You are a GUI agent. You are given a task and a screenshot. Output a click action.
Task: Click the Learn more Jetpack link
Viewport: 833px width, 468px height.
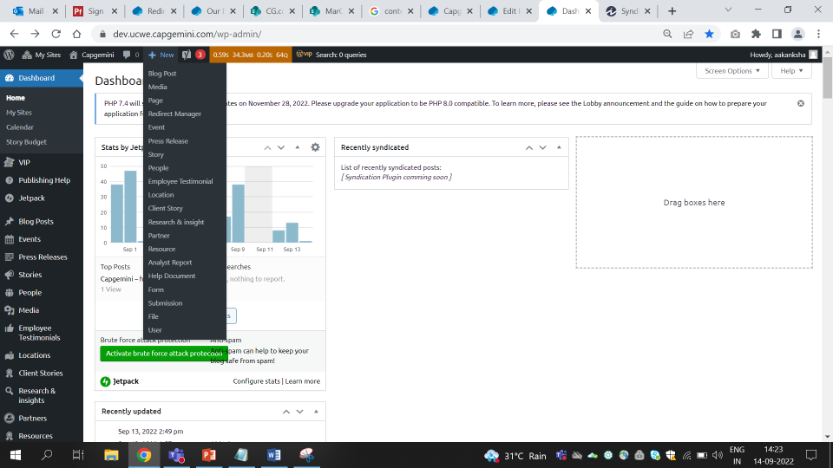pyautogui.click(x=303, y=381)
